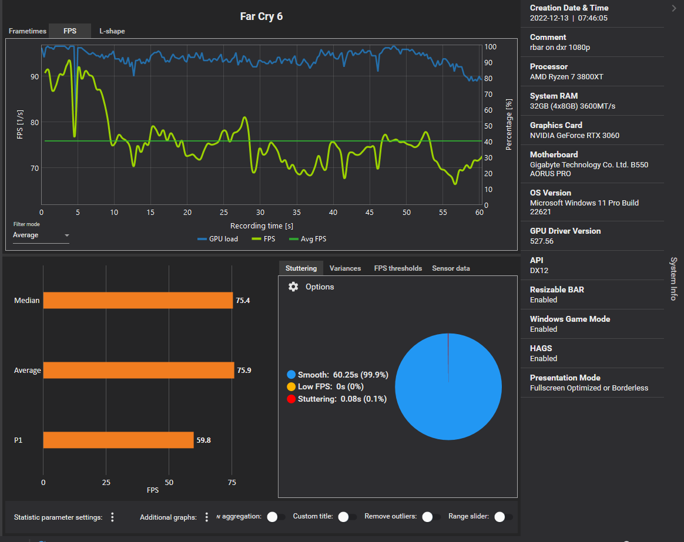
Task: Click the P1 orange bar
Action: click(x=118, y=440)
